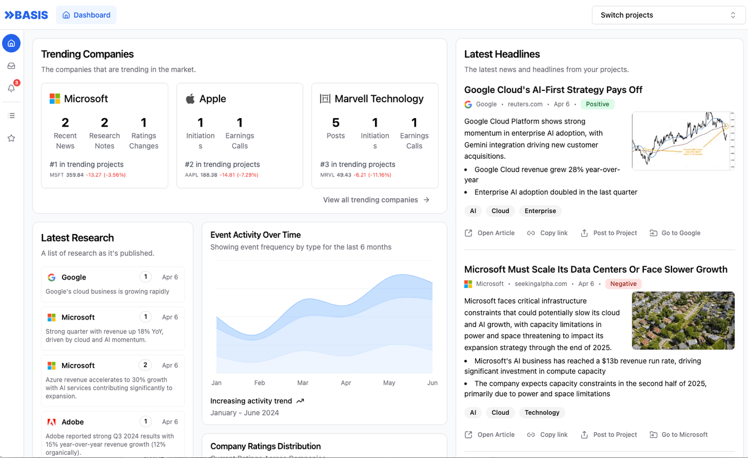The image size is (748, 458).
Task: Select the Technology tag
Action: 542,413
